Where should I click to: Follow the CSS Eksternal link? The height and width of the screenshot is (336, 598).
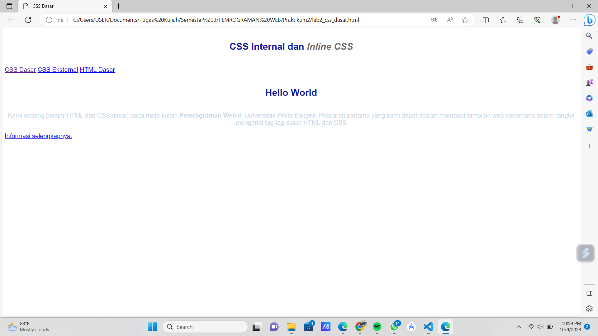[x=58, y=70]
